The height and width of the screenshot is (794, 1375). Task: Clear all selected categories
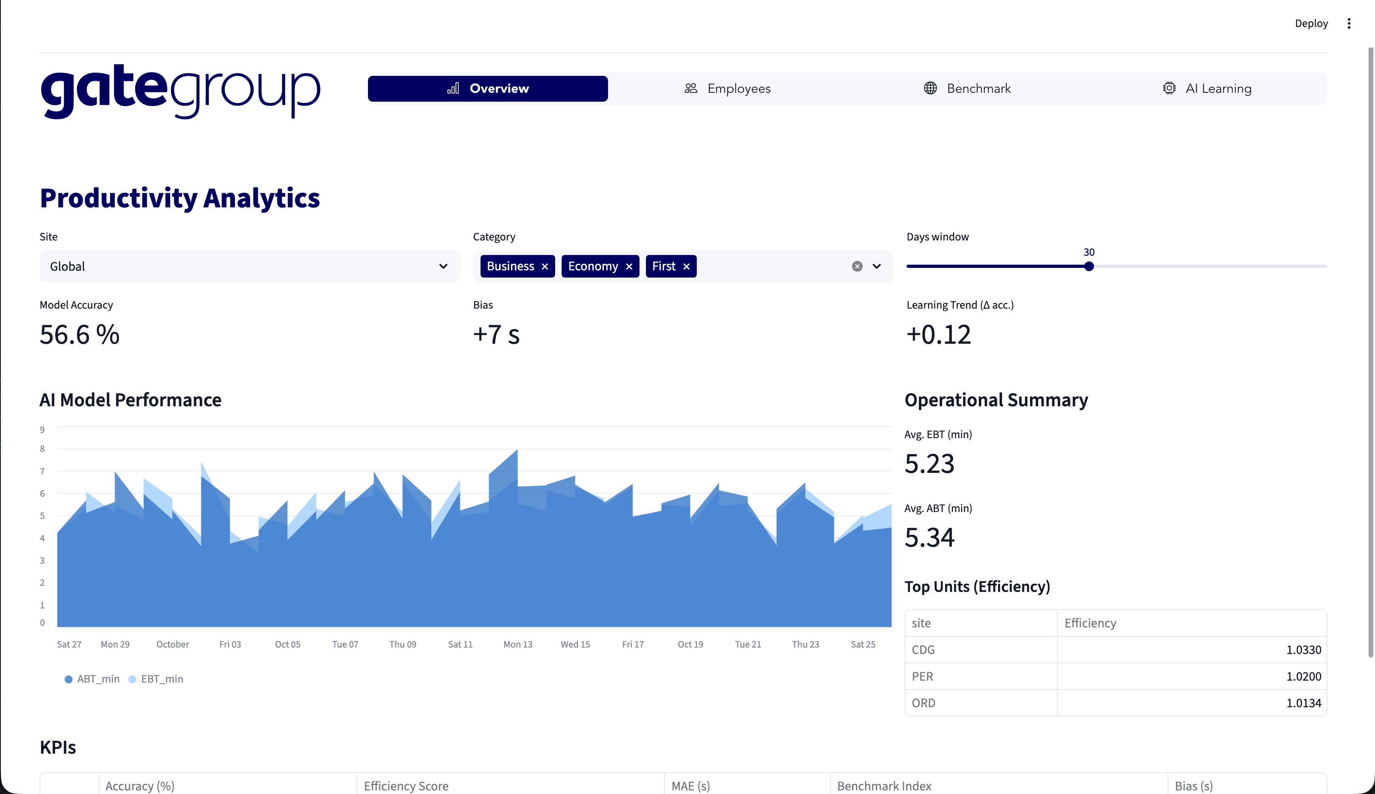pos(857,267)
